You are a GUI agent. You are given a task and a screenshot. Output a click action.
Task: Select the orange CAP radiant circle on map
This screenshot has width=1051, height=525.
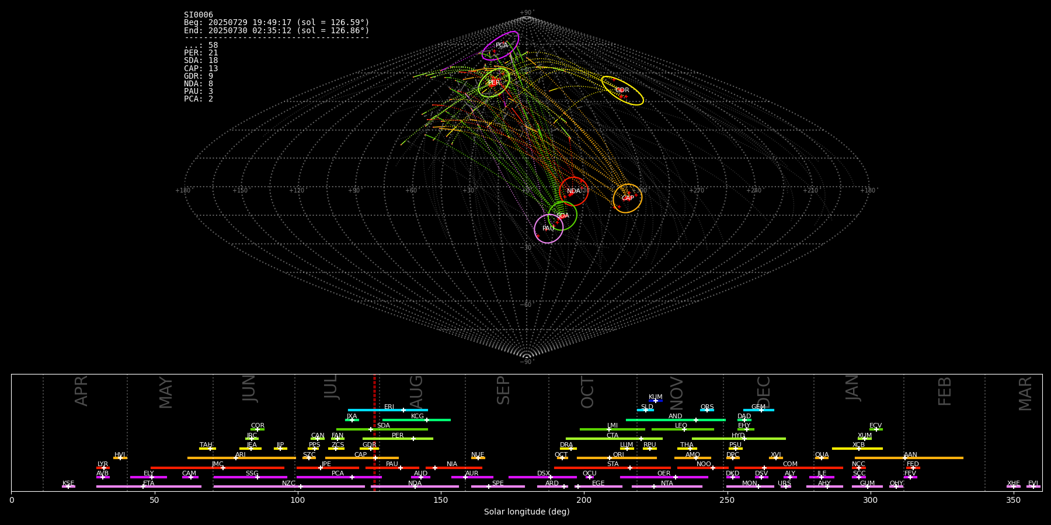tap(628, 198)
